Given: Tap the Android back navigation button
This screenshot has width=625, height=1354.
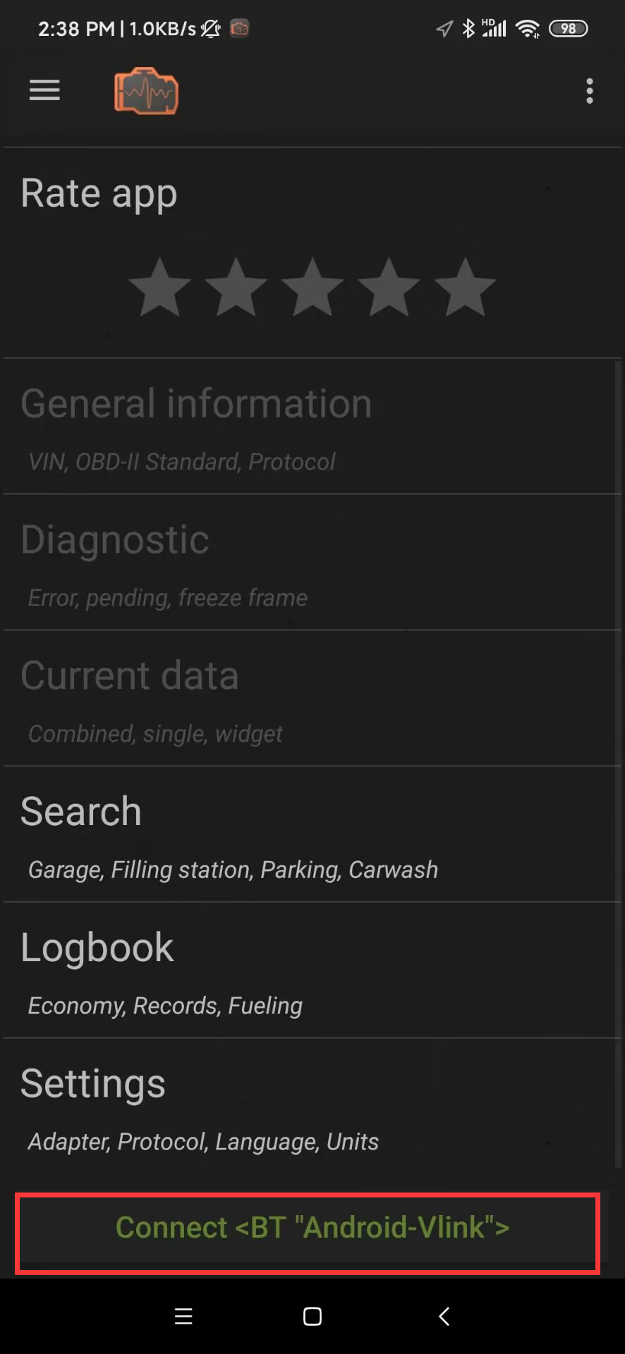Looking at the screenshot, I should click(444, 1316).
